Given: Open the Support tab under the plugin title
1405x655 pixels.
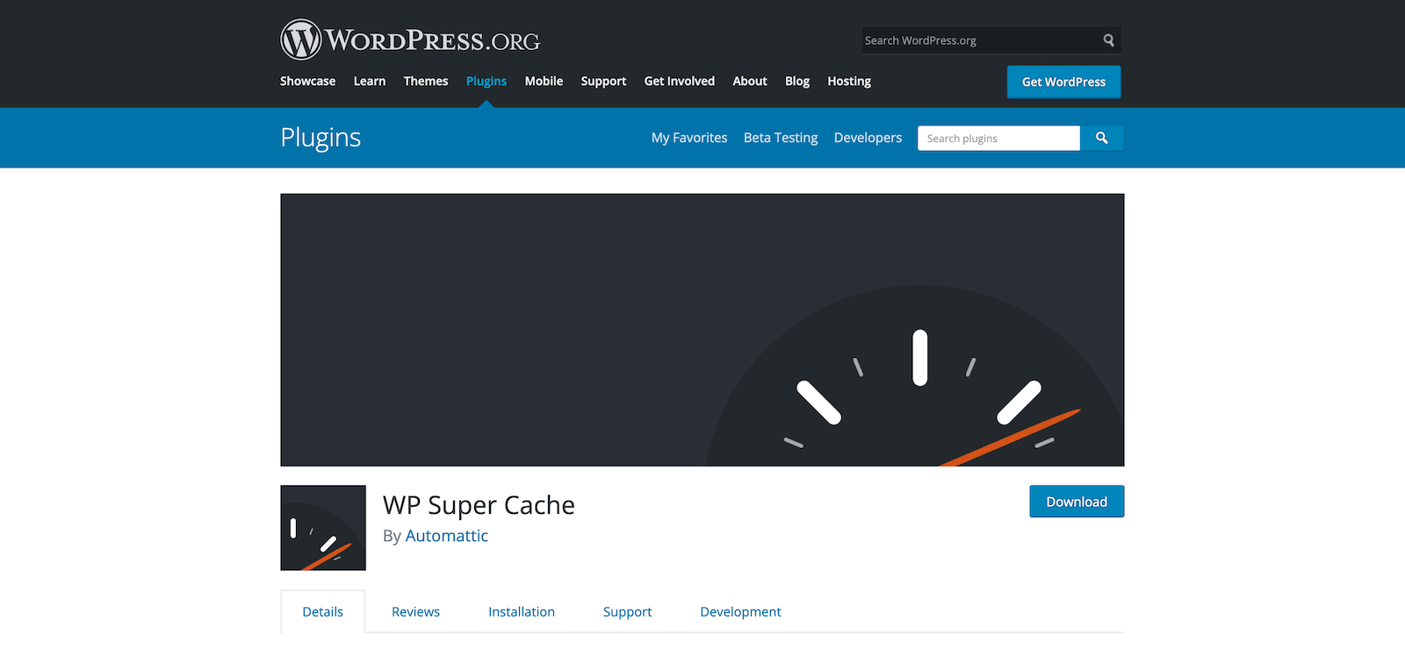Looking at the screenshot, I should click(627, 612).
